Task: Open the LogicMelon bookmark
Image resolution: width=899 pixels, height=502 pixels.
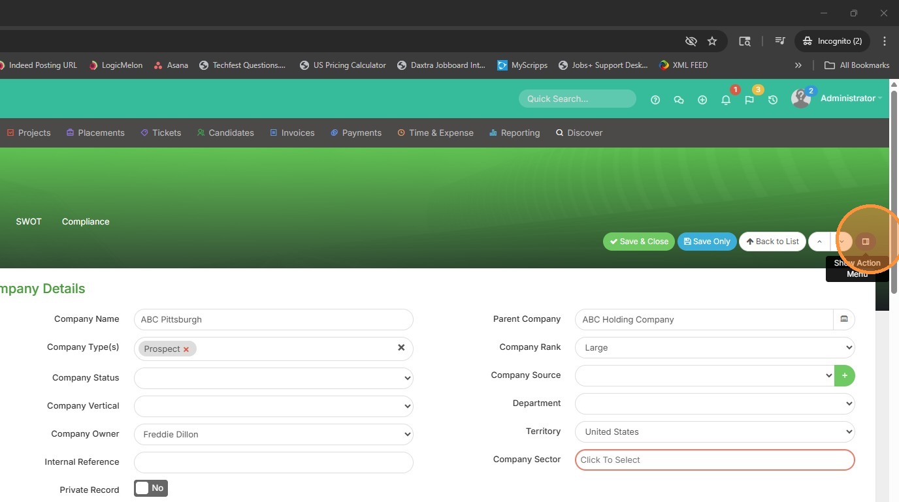Action: point(116,65)
